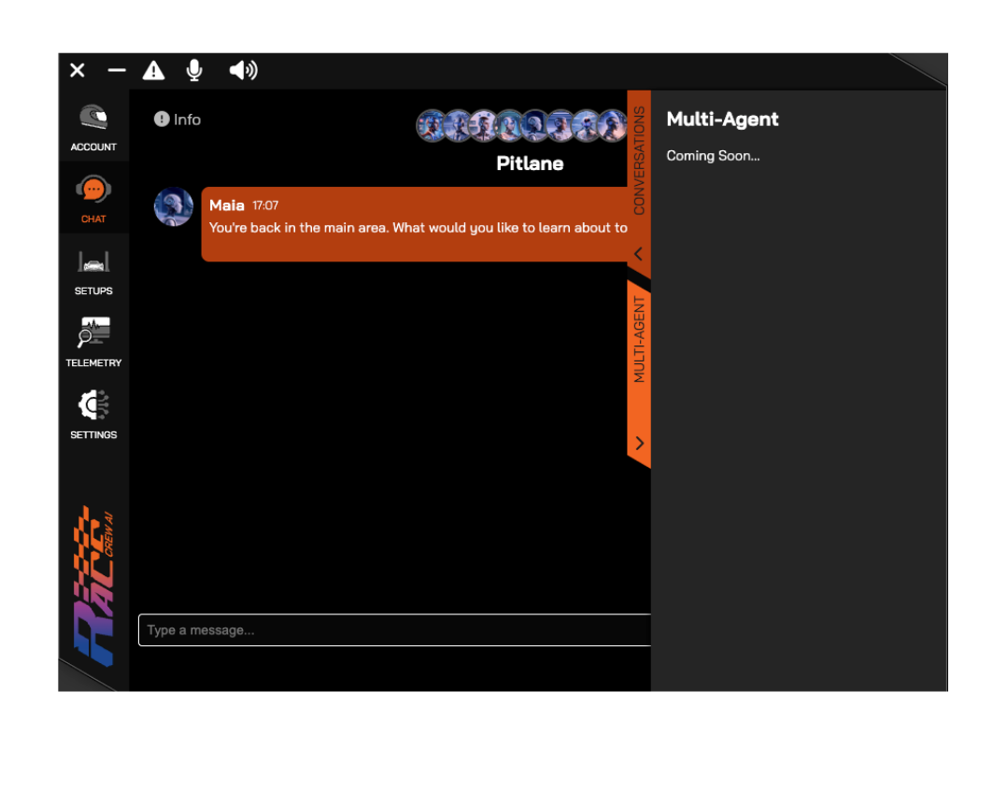Screen dimensions: 993x805
Task: Click Maia's avatar beside the message
Action: click(x=174, y=207)
